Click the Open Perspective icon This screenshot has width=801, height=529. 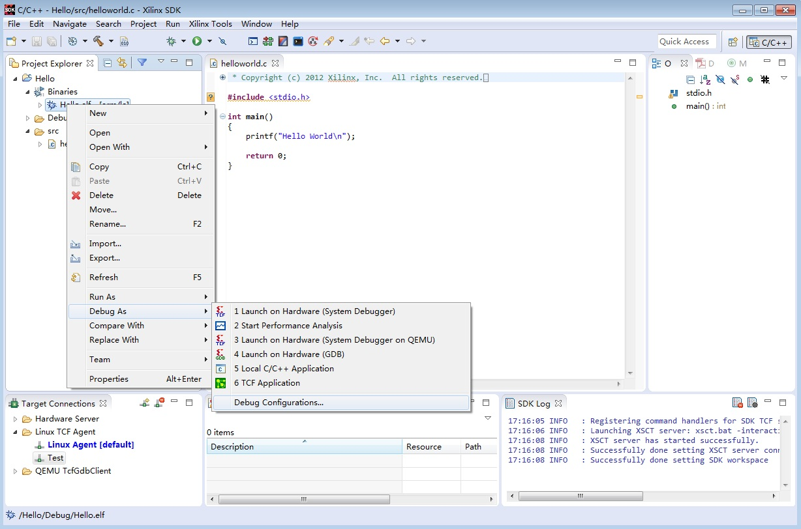point(733,42)
